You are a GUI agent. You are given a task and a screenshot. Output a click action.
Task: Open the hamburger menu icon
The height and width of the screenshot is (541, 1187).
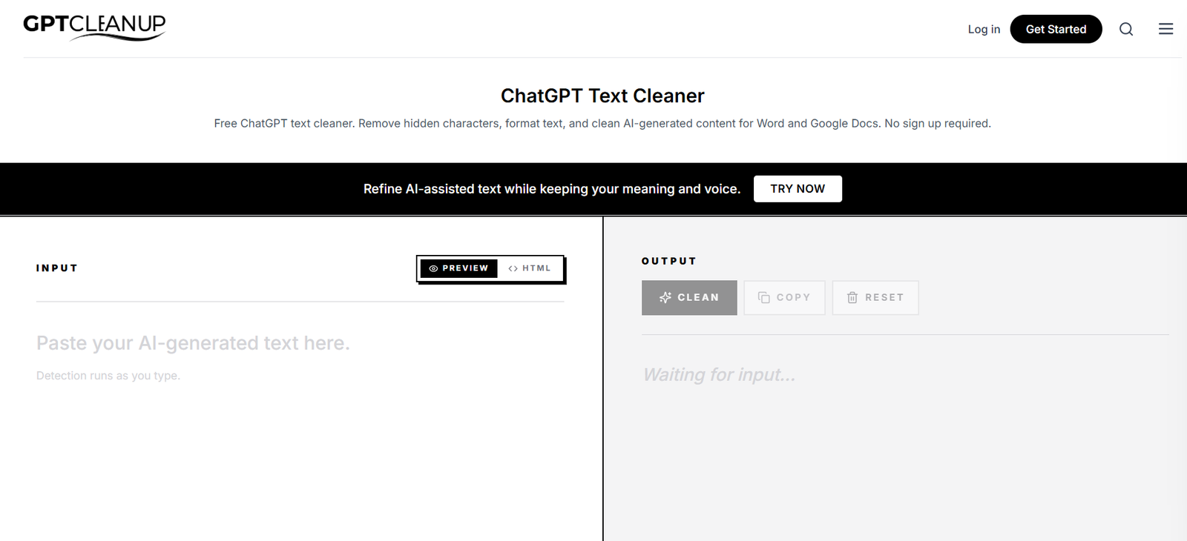(1166, 29)
